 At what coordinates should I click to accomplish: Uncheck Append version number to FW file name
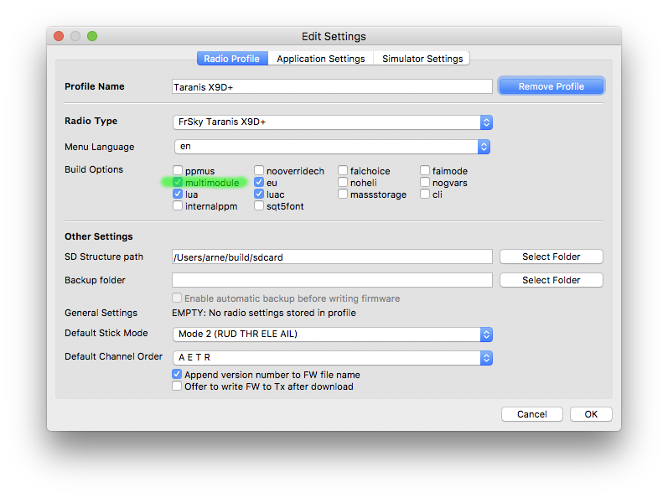[x=177, y=375]
